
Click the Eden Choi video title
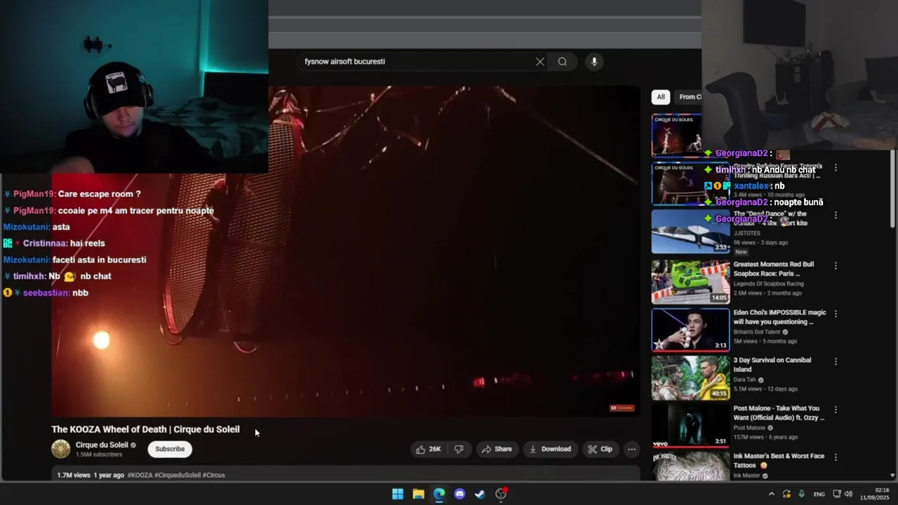tap(779, 317)
